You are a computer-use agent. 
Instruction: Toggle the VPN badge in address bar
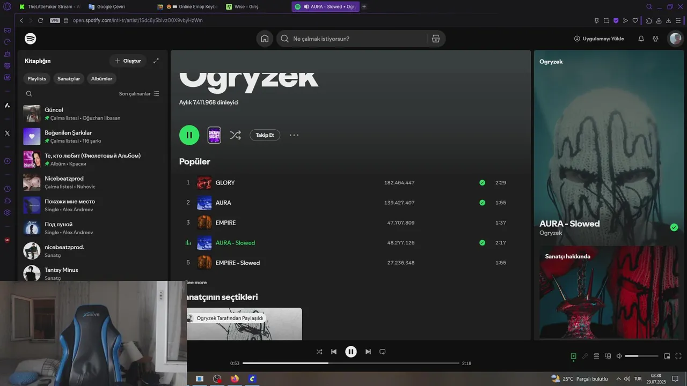(x=55, y=20)
